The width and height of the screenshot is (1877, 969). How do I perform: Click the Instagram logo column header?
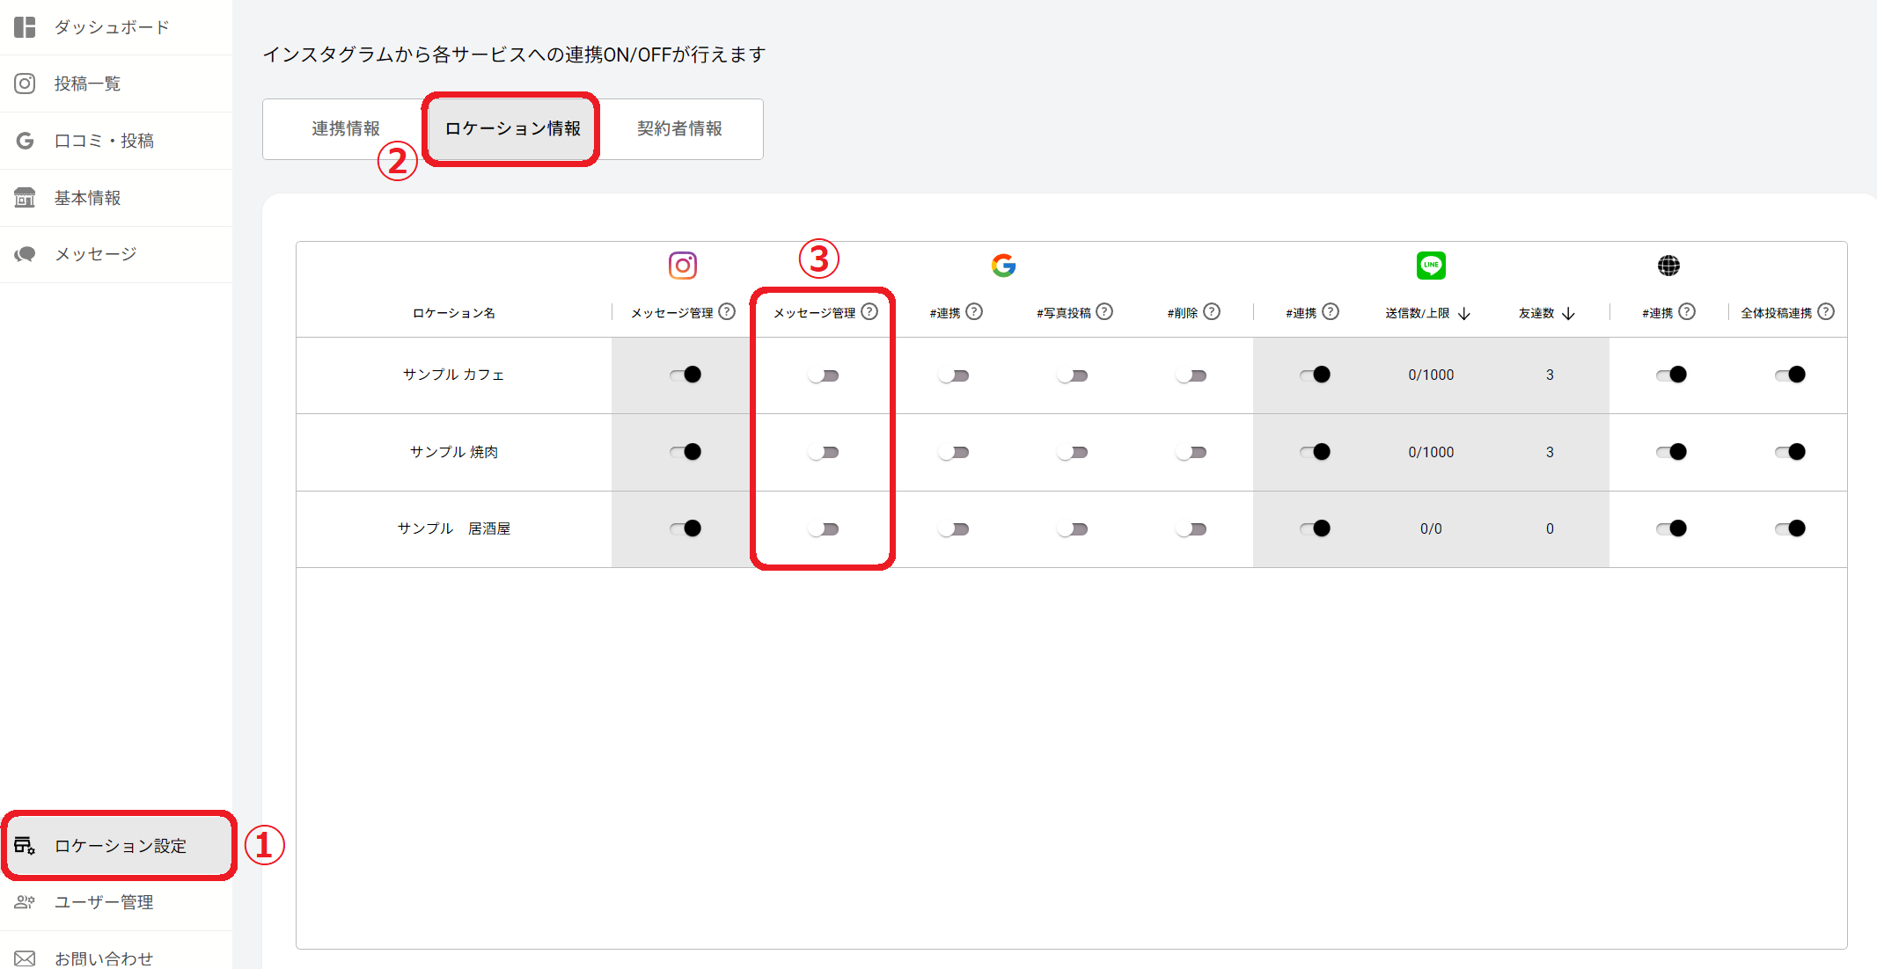[x=682, y=265]
